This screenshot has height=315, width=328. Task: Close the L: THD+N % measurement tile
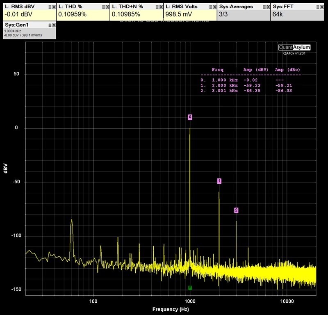(161, 7)
